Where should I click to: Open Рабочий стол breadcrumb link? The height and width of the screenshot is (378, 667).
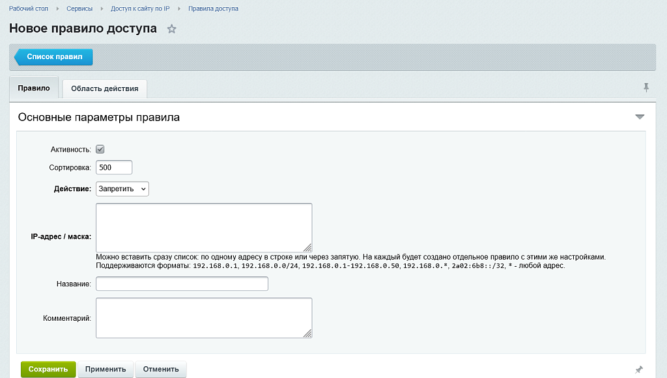29,8
